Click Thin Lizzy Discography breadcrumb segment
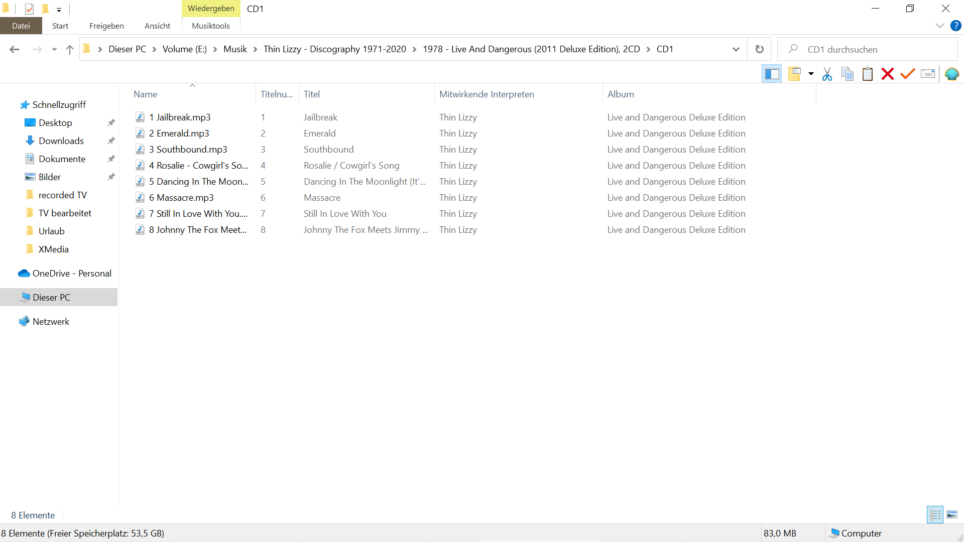 pyautogui.click(x=335, y=49)
